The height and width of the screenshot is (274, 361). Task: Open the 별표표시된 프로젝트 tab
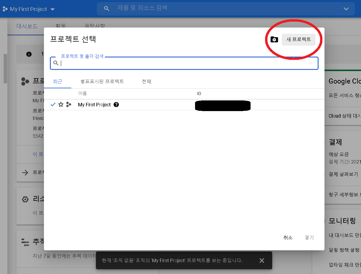pyautogui.click(x=102, y=81)
